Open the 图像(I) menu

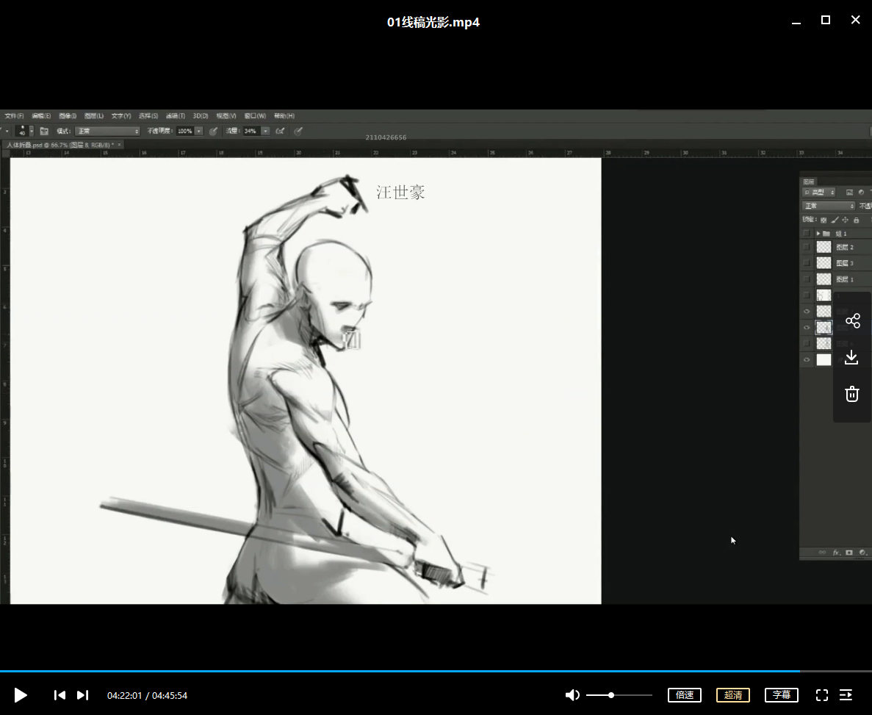68,116
